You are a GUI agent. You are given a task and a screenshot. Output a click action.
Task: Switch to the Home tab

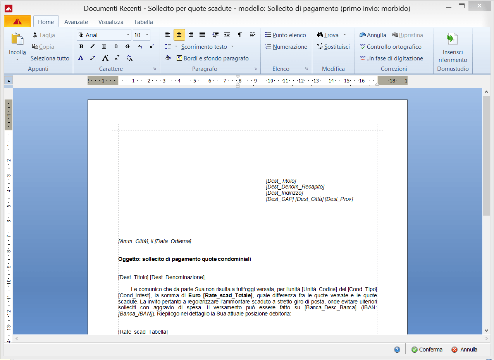point(46,22)
